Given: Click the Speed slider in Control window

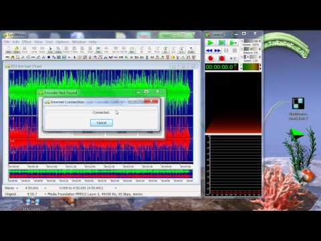Looking at the screenshot, I should click(x=251, y=57).
